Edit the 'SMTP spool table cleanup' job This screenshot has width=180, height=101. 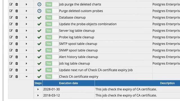tap(11, 44)
